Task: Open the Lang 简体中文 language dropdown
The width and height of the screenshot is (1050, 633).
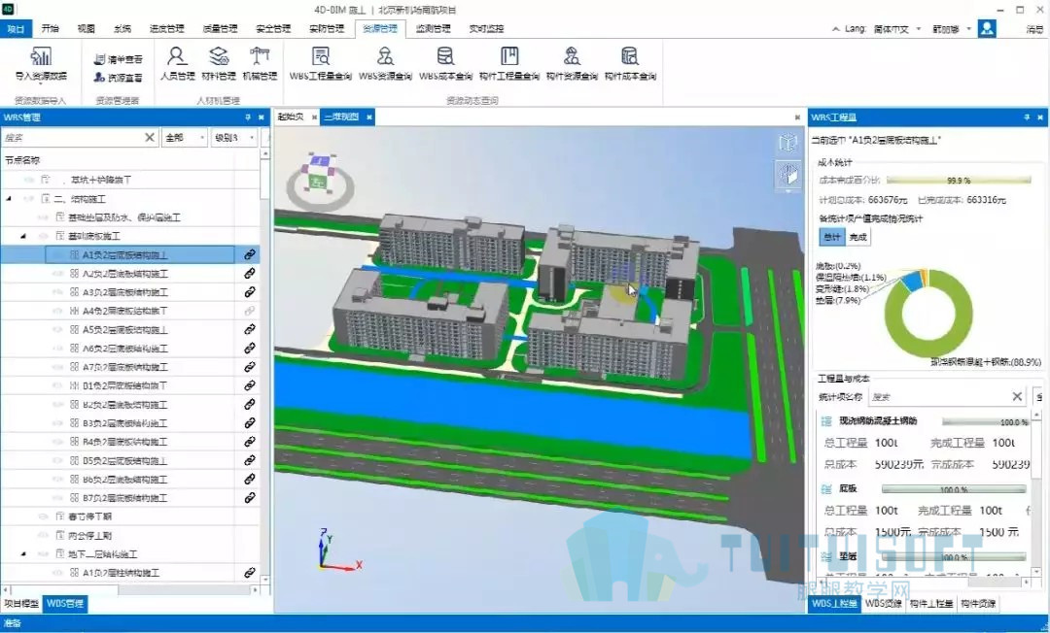Action: pos(896,29)
